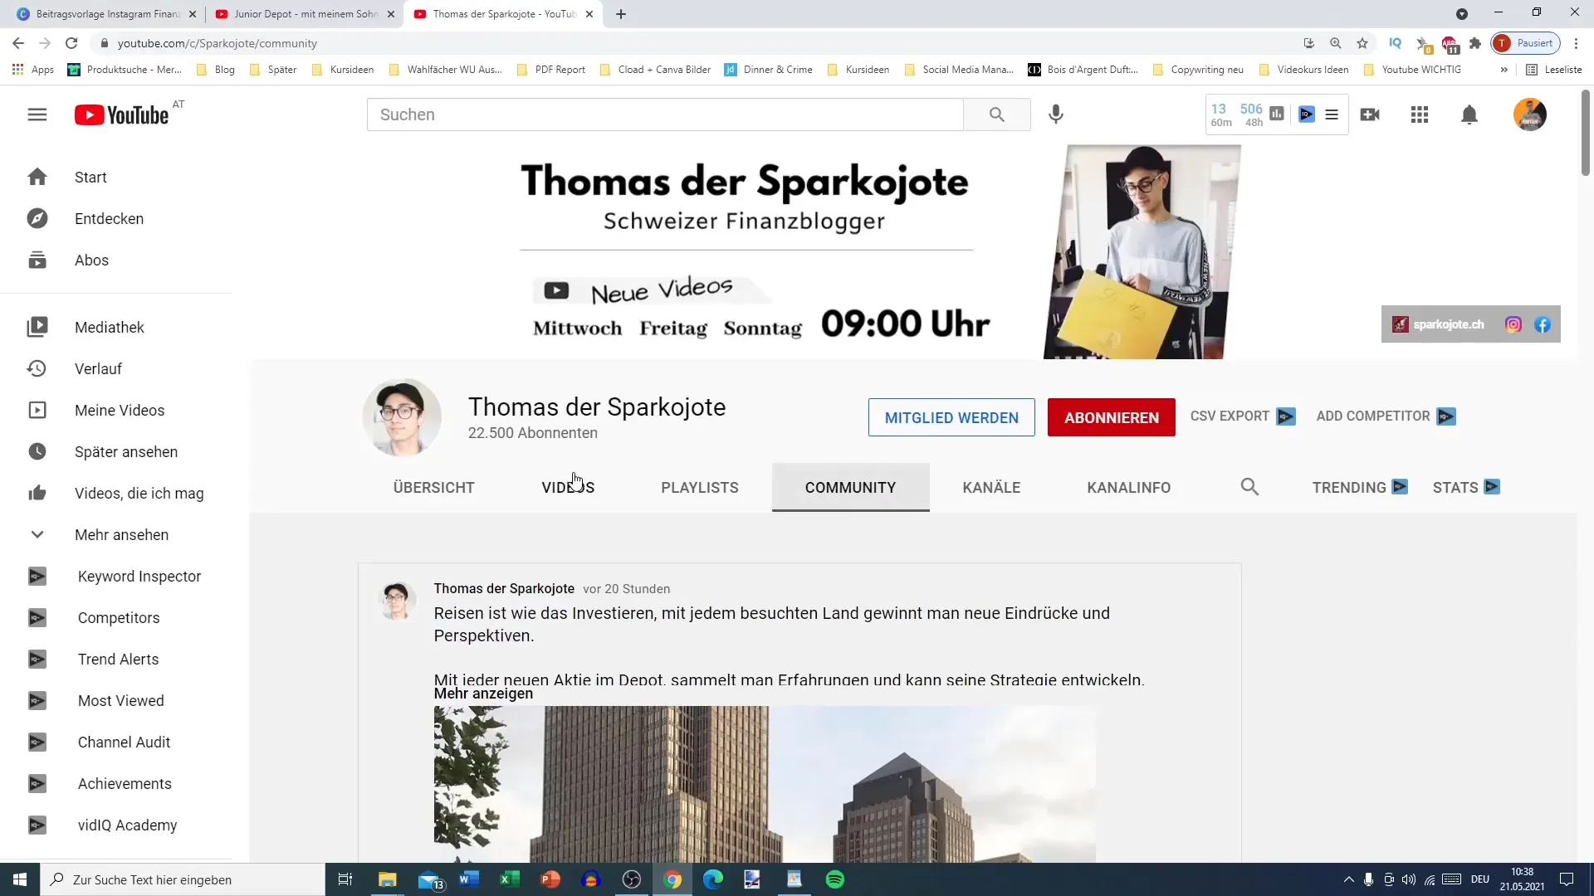Search within channel magnifier icon
The height and width of the screenshot is (896, 1594).
point(1249,487)
